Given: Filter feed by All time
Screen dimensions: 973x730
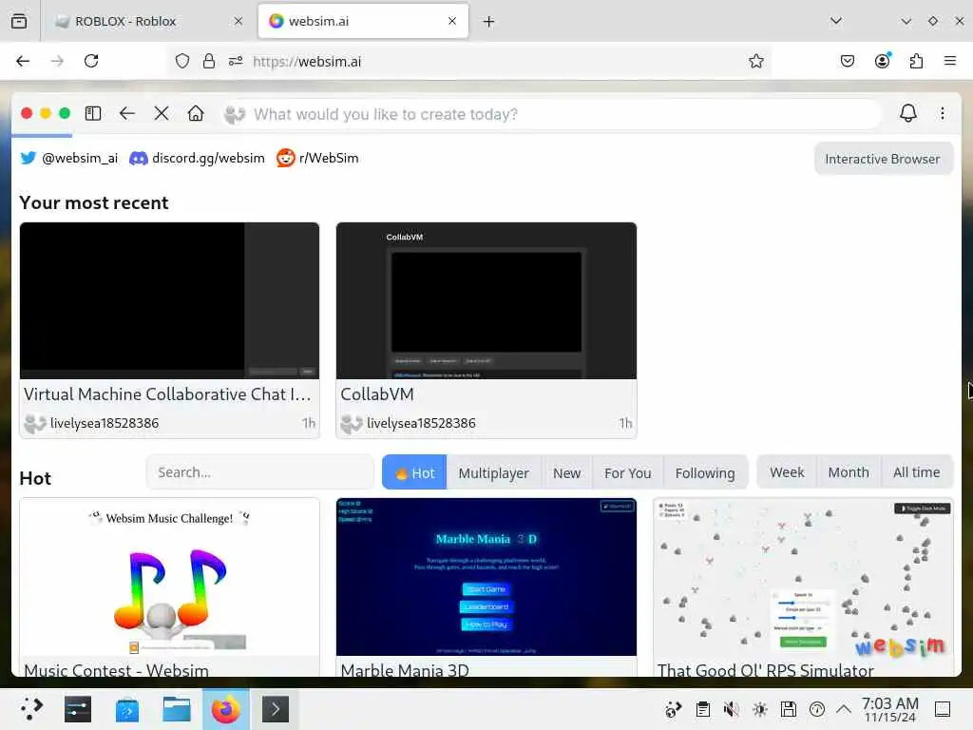Looking at the screenshot, I should [917, 472].
